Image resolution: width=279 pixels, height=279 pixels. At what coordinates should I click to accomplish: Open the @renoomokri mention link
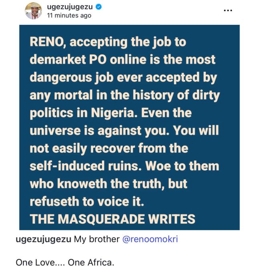(x=150, y=239)
